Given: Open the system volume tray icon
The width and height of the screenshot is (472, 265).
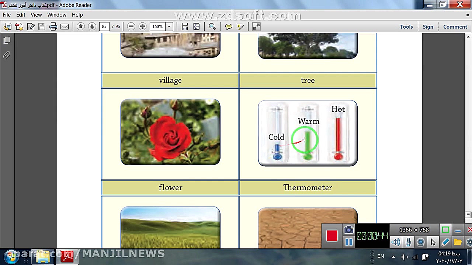Looking at the screenshot, I should (405, 257).
